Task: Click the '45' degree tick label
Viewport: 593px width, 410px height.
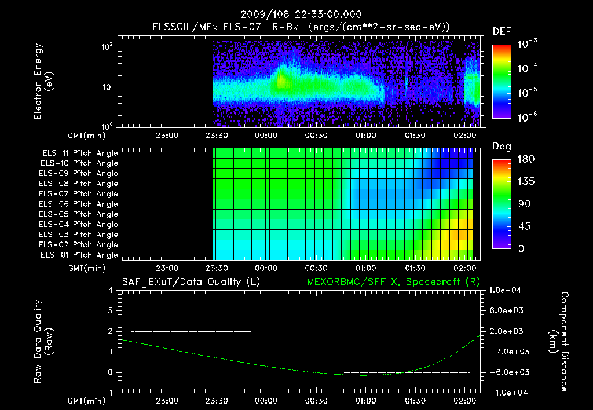Action: (525, 226)
